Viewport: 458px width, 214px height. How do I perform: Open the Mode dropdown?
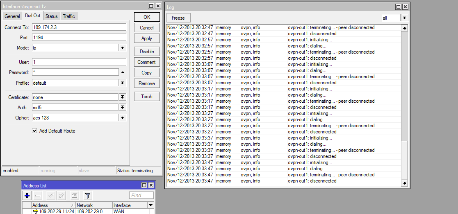coord(123,47)
